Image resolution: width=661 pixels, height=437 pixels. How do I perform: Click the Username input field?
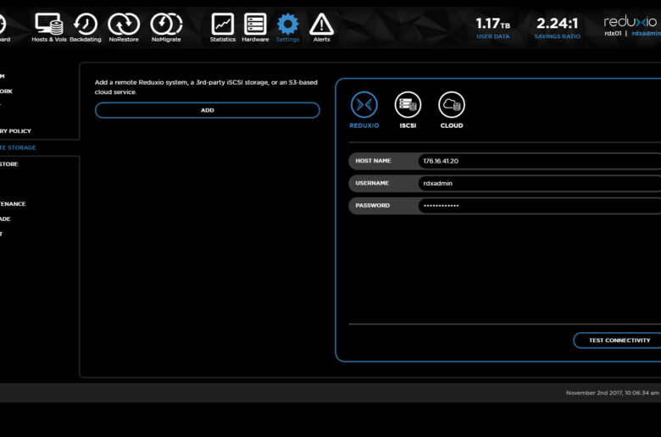(x=540, y=183)
